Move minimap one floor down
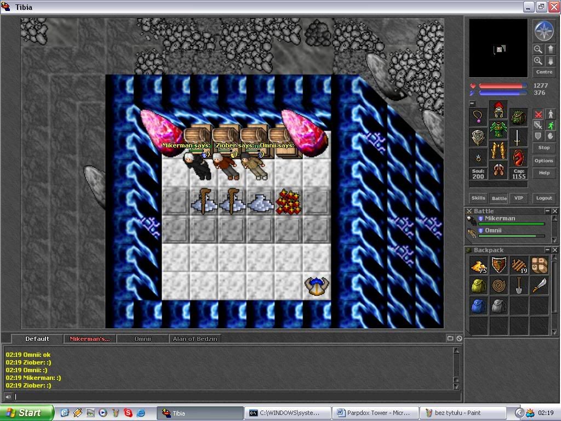The image size is (561, 421). tap(550, 60)
